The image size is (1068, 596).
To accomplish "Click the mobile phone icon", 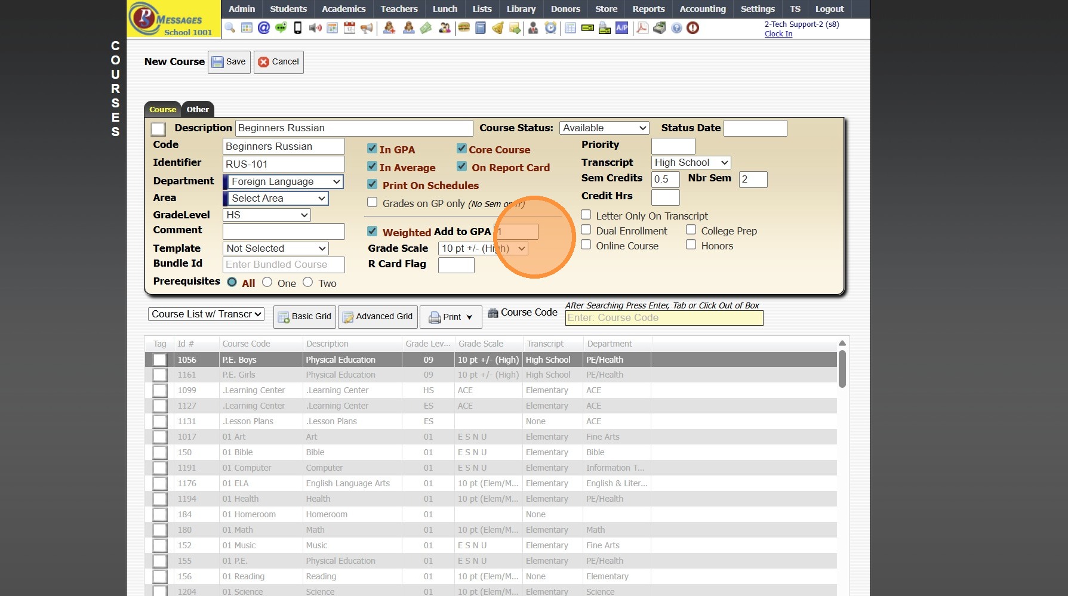I will [x=297, y=28].
